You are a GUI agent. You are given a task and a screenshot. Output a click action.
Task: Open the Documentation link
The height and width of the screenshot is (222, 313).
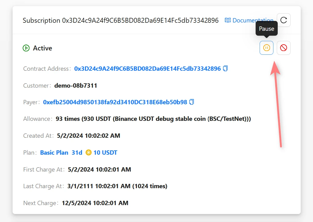tap(253, 21)
